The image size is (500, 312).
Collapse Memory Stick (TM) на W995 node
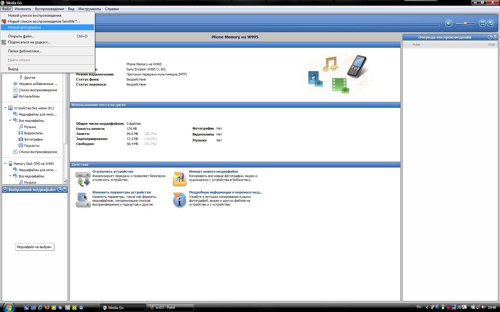pyautogui.click(x=5, y=164)
